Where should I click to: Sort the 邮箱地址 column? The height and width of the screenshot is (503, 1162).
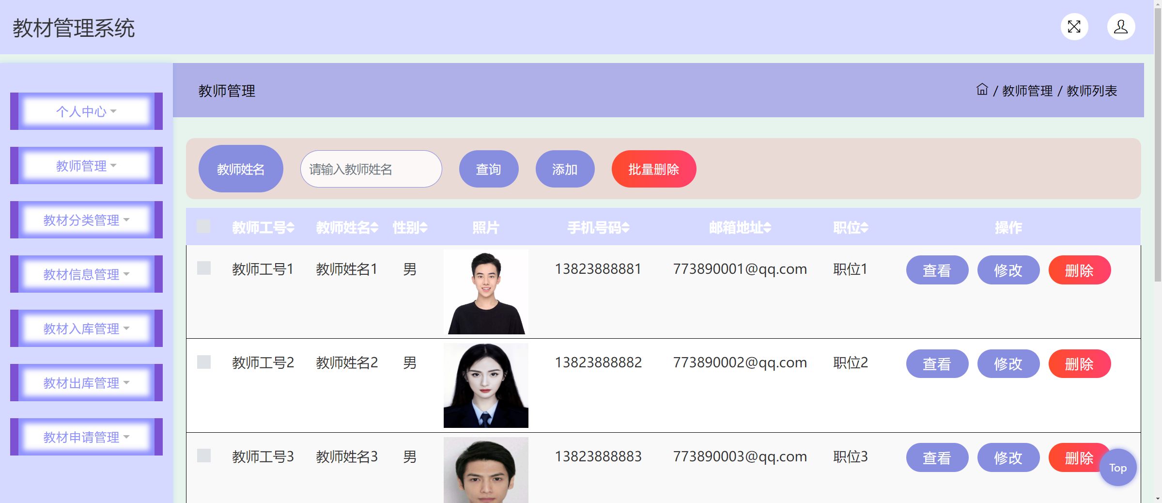739,228
